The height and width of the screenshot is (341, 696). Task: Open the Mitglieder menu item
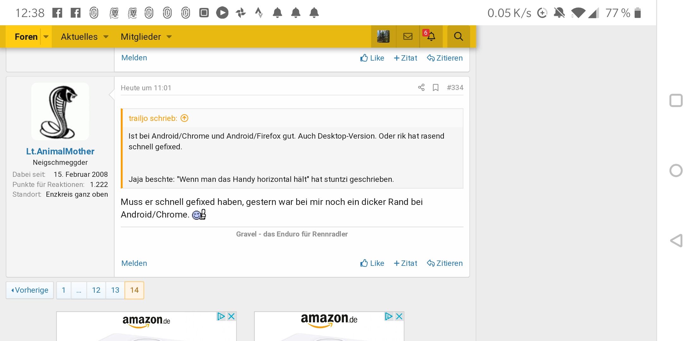141,37
